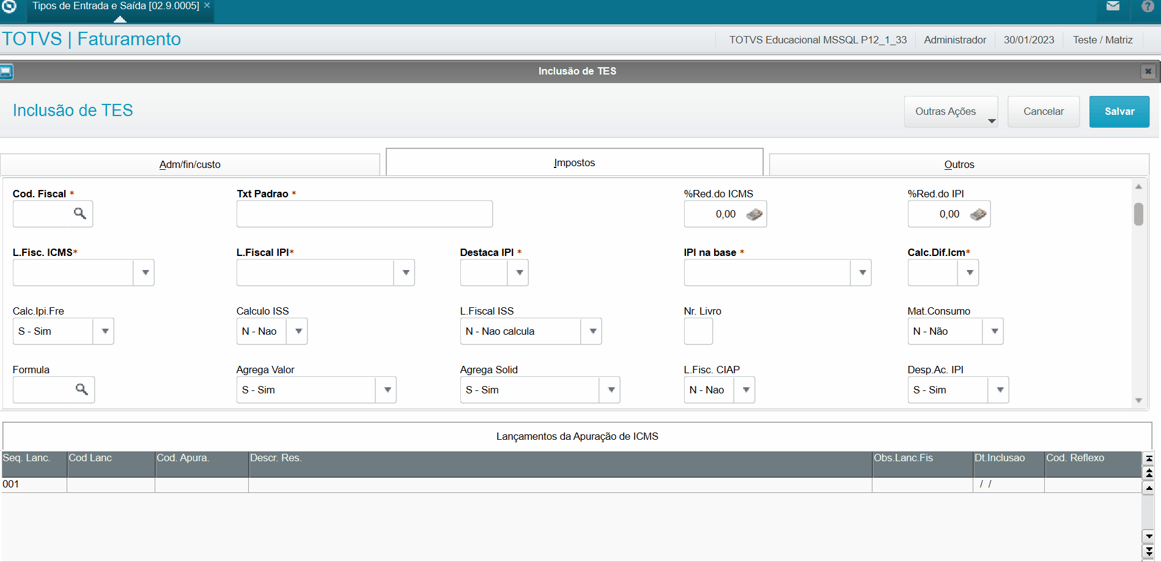Screen dimensions: 1161x562
Task: Expand the L.Fiscal ISS dropdown
Action: 592,331
